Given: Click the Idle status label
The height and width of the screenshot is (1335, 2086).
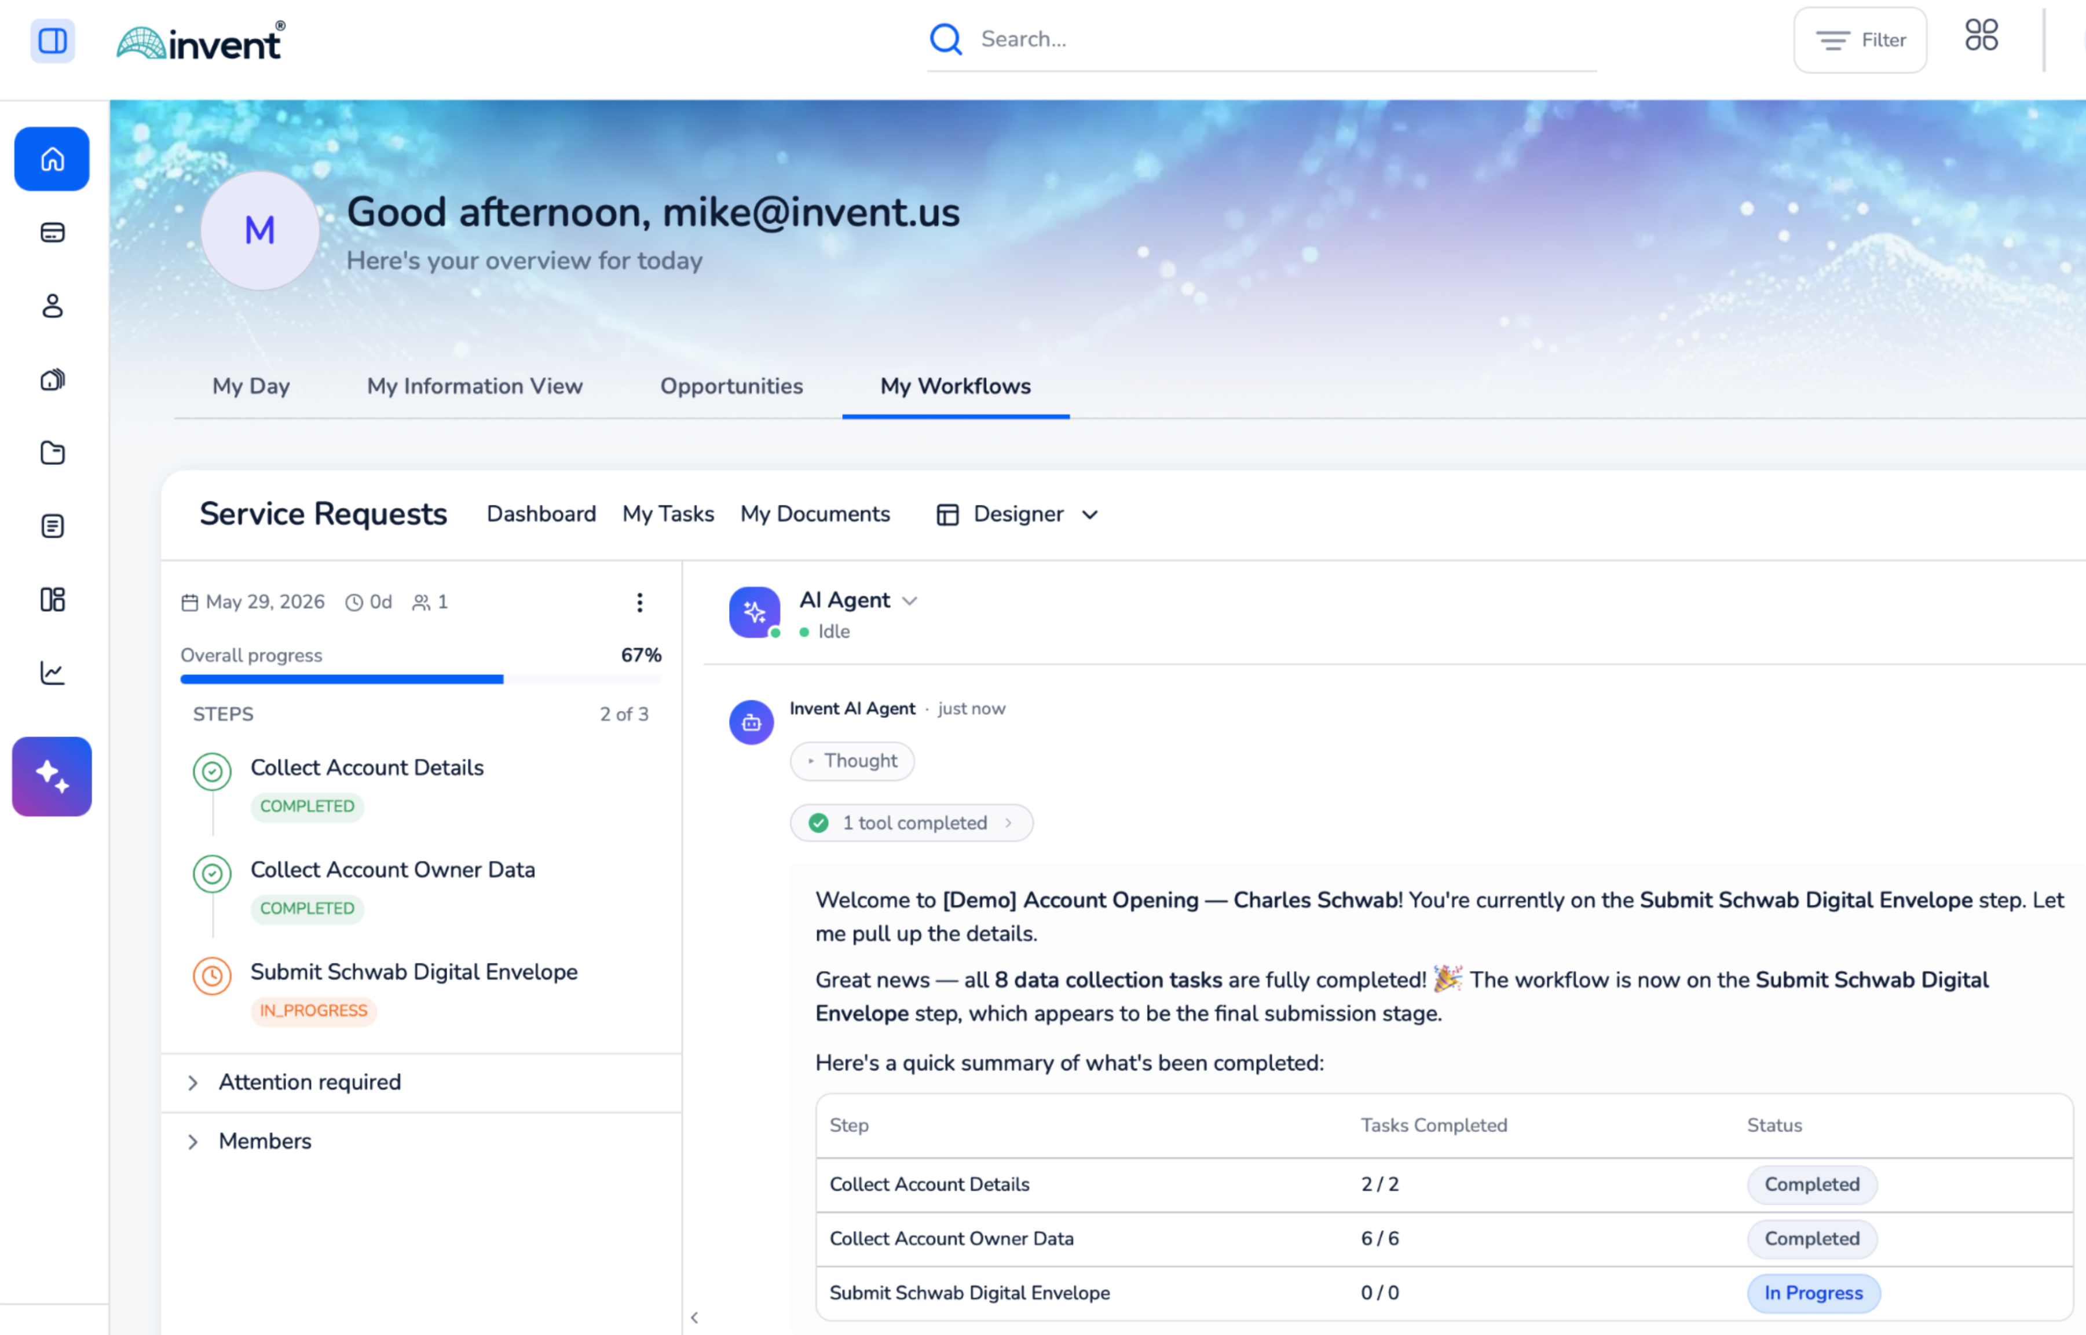Looking at the screenshot, I should pyautogui.click(x=833, y=632).
